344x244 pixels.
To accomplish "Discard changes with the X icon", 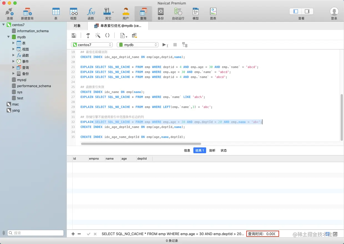I will (95, 234).
